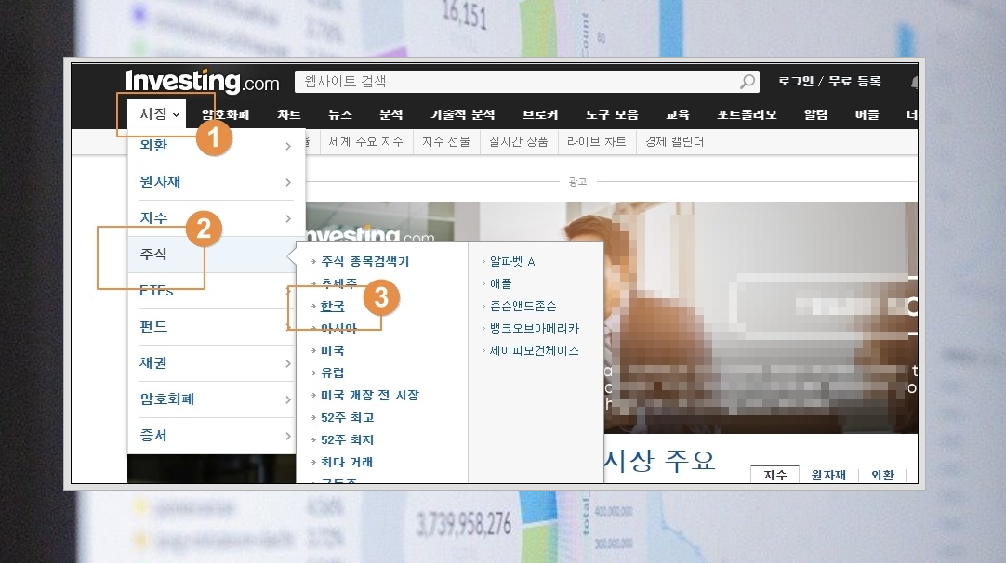Click the advertisement banner image
The width and height of the screenshot is (1006, 563).
761,318
